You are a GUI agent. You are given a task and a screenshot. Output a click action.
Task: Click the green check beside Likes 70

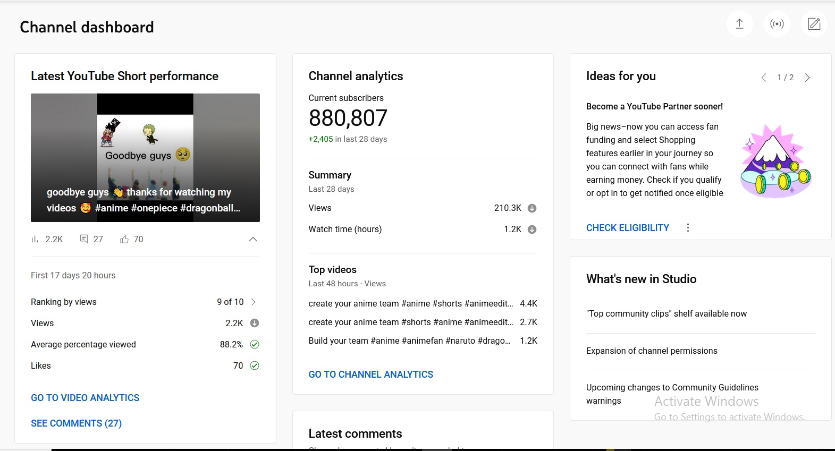click(x=255, y=365)
